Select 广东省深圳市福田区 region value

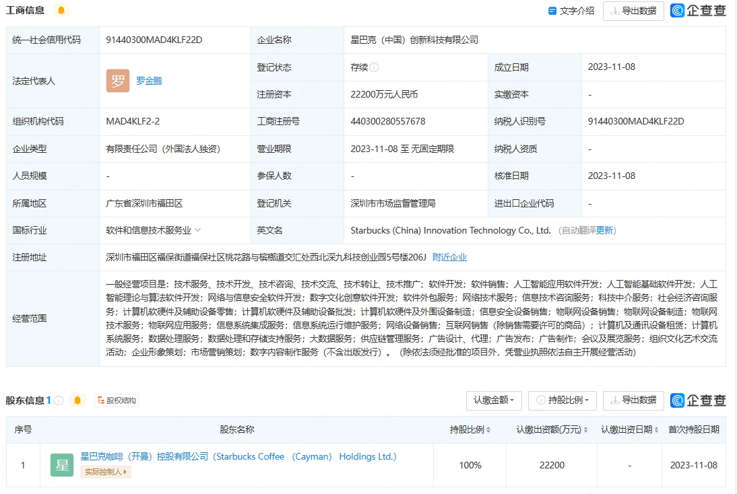point(144,203)
